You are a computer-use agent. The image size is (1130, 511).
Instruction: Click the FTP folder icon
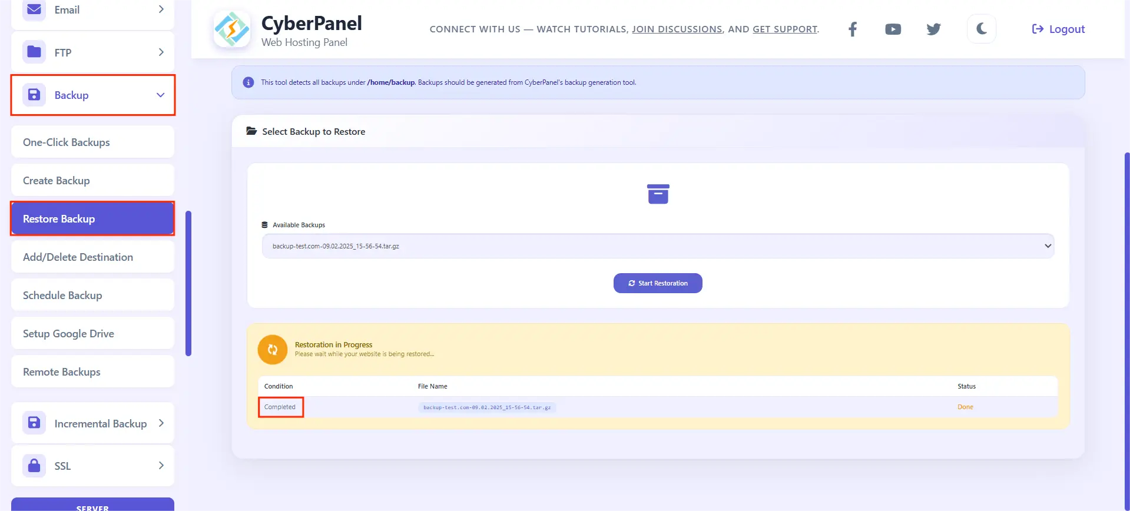(34, 52)
